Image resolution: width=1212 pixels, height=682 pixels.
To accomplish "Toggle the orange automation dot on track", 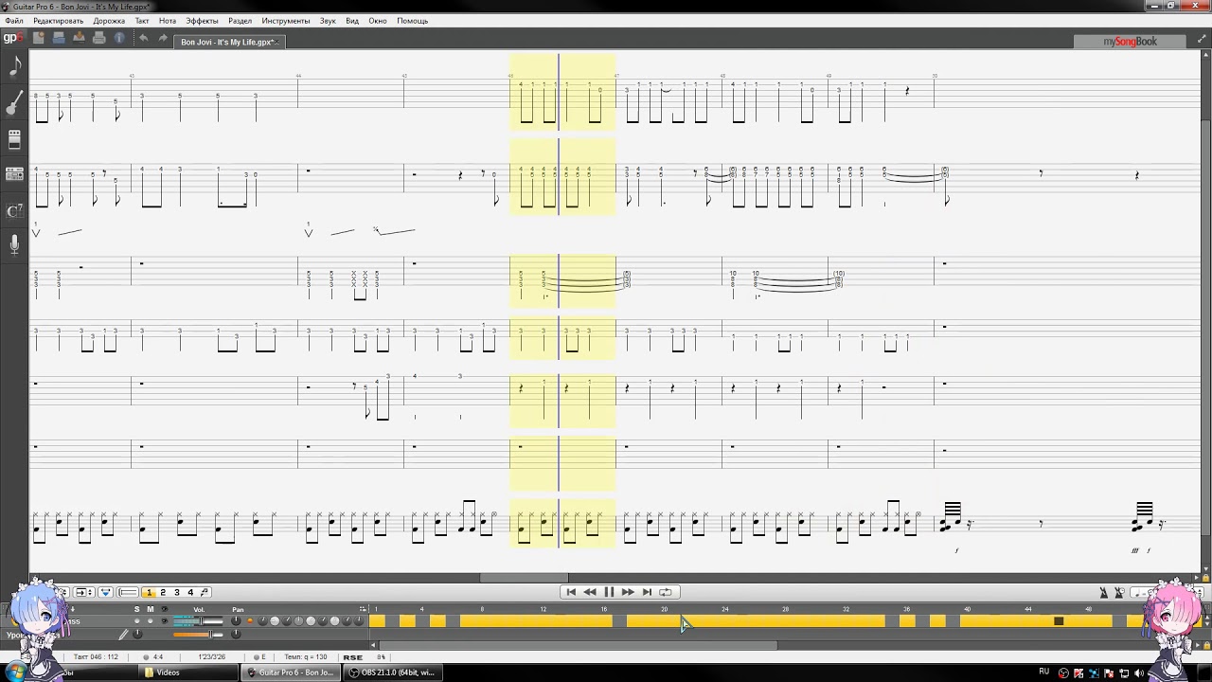I will 250,621.
